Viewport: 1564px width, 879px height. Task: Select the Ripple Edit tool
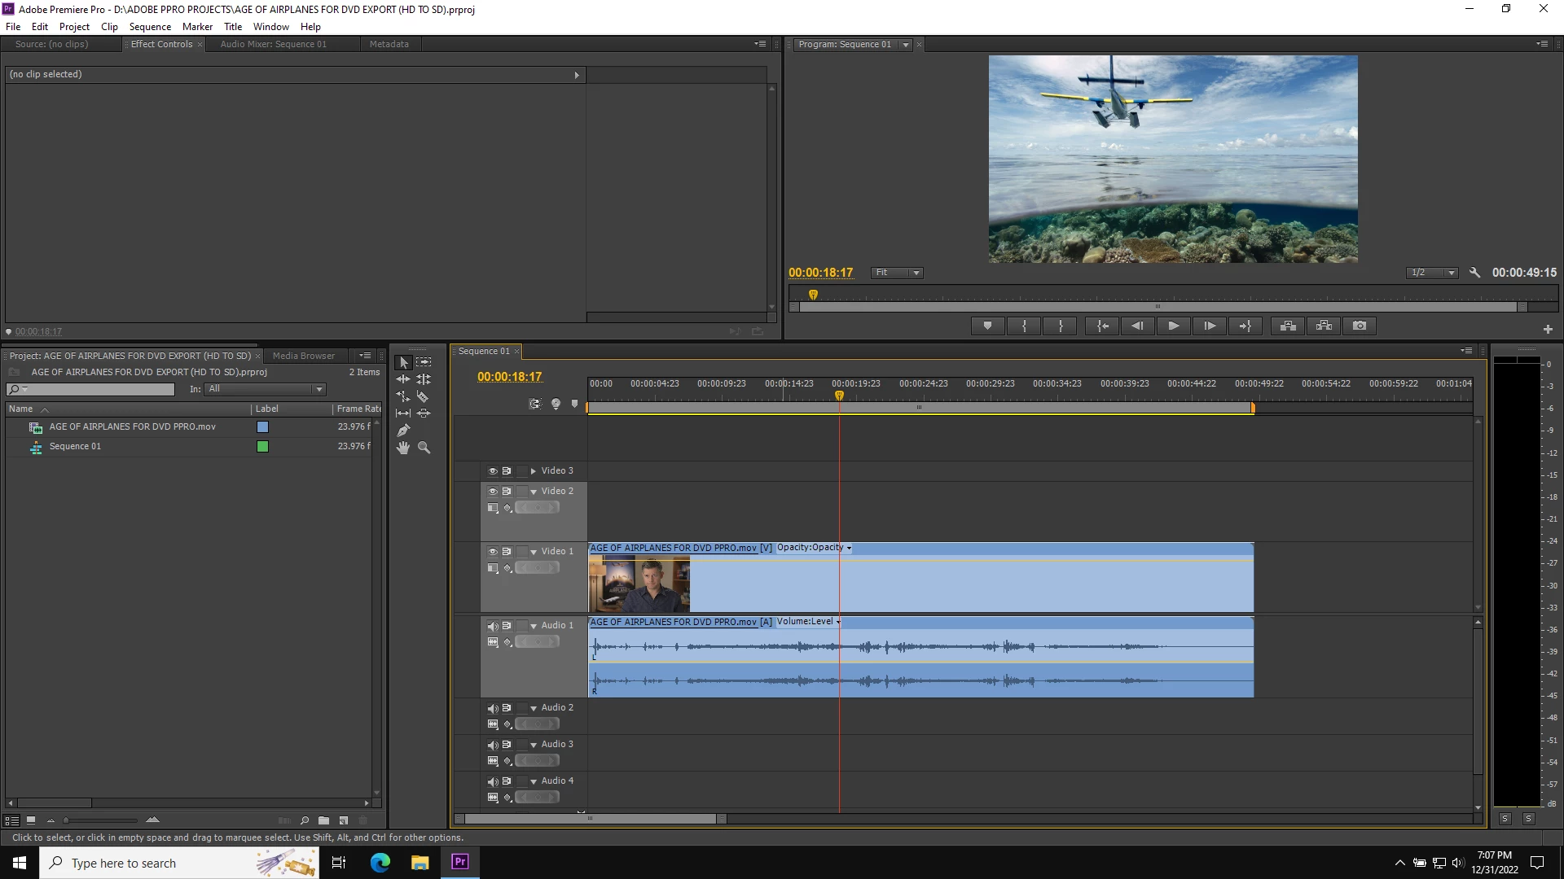point(403,379)
